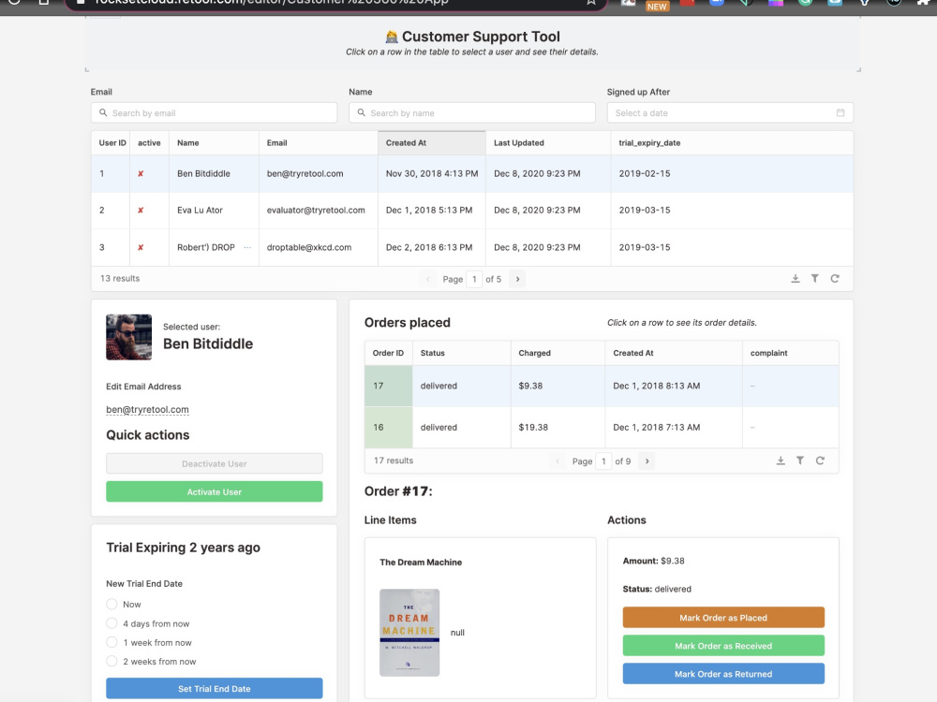Click the calendar icon in Signed up After field
937x702 pixels.
840,113
